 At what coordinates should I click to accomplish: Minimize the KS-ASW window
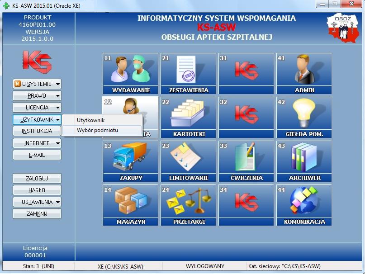(x=322, y=4)
